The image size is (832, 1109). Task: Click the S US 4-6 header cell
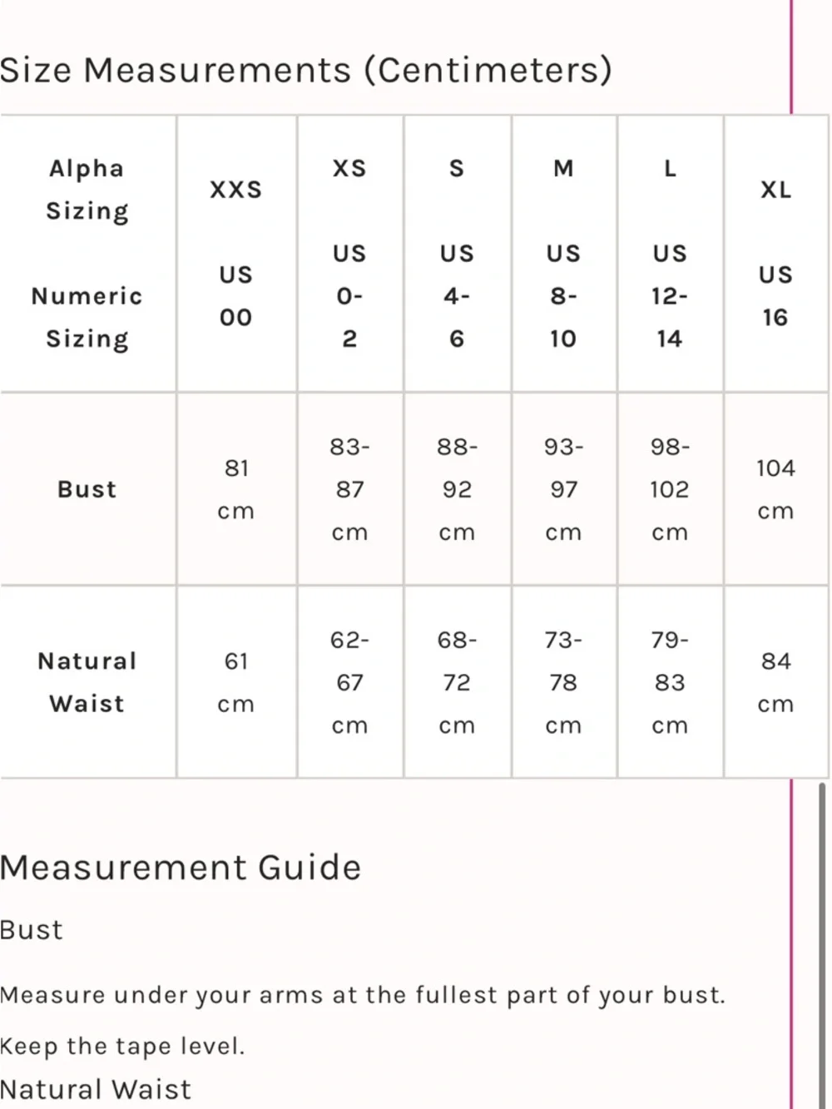click(x=458, y=253)
